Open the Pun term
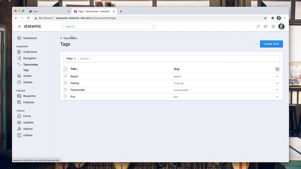Viewport: 301px width, 169px height. tap(73, 97)
